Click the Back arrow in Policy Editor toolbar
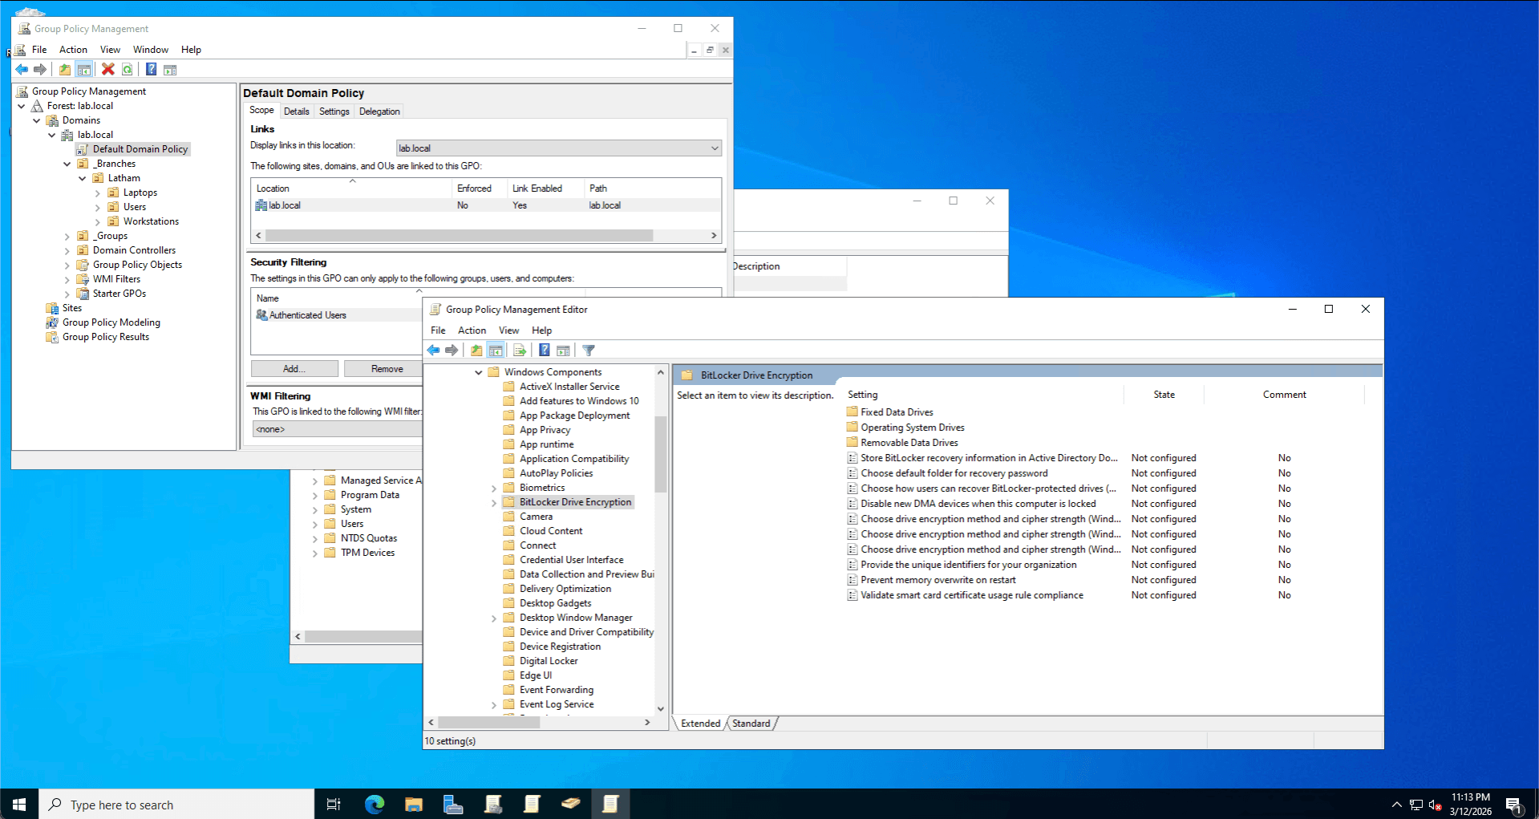The image size is (1539, 819). click(433, 351)
